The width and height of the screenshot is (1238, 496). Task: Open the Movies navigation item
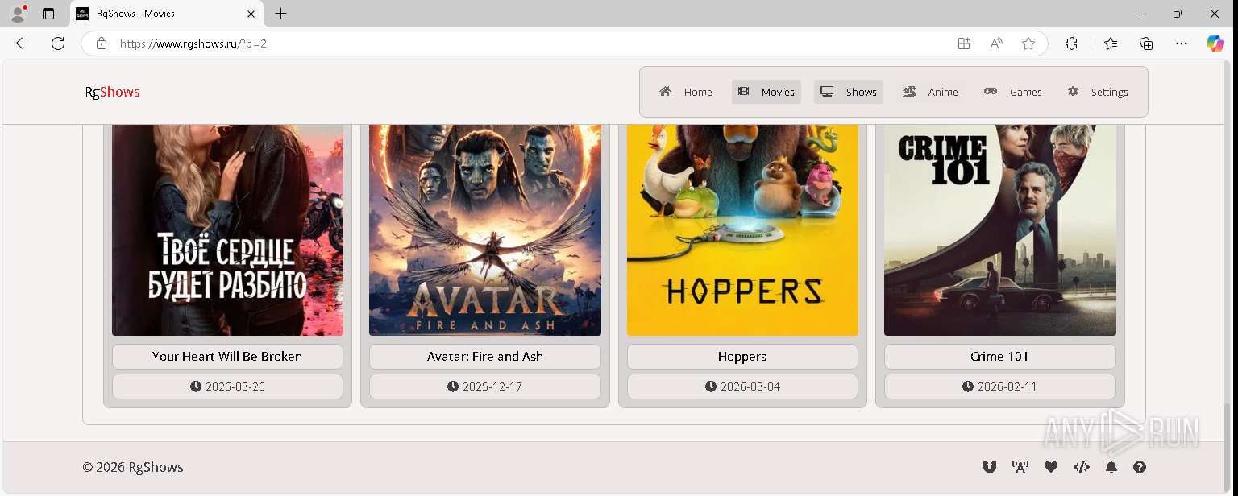(x=766, y=92)
